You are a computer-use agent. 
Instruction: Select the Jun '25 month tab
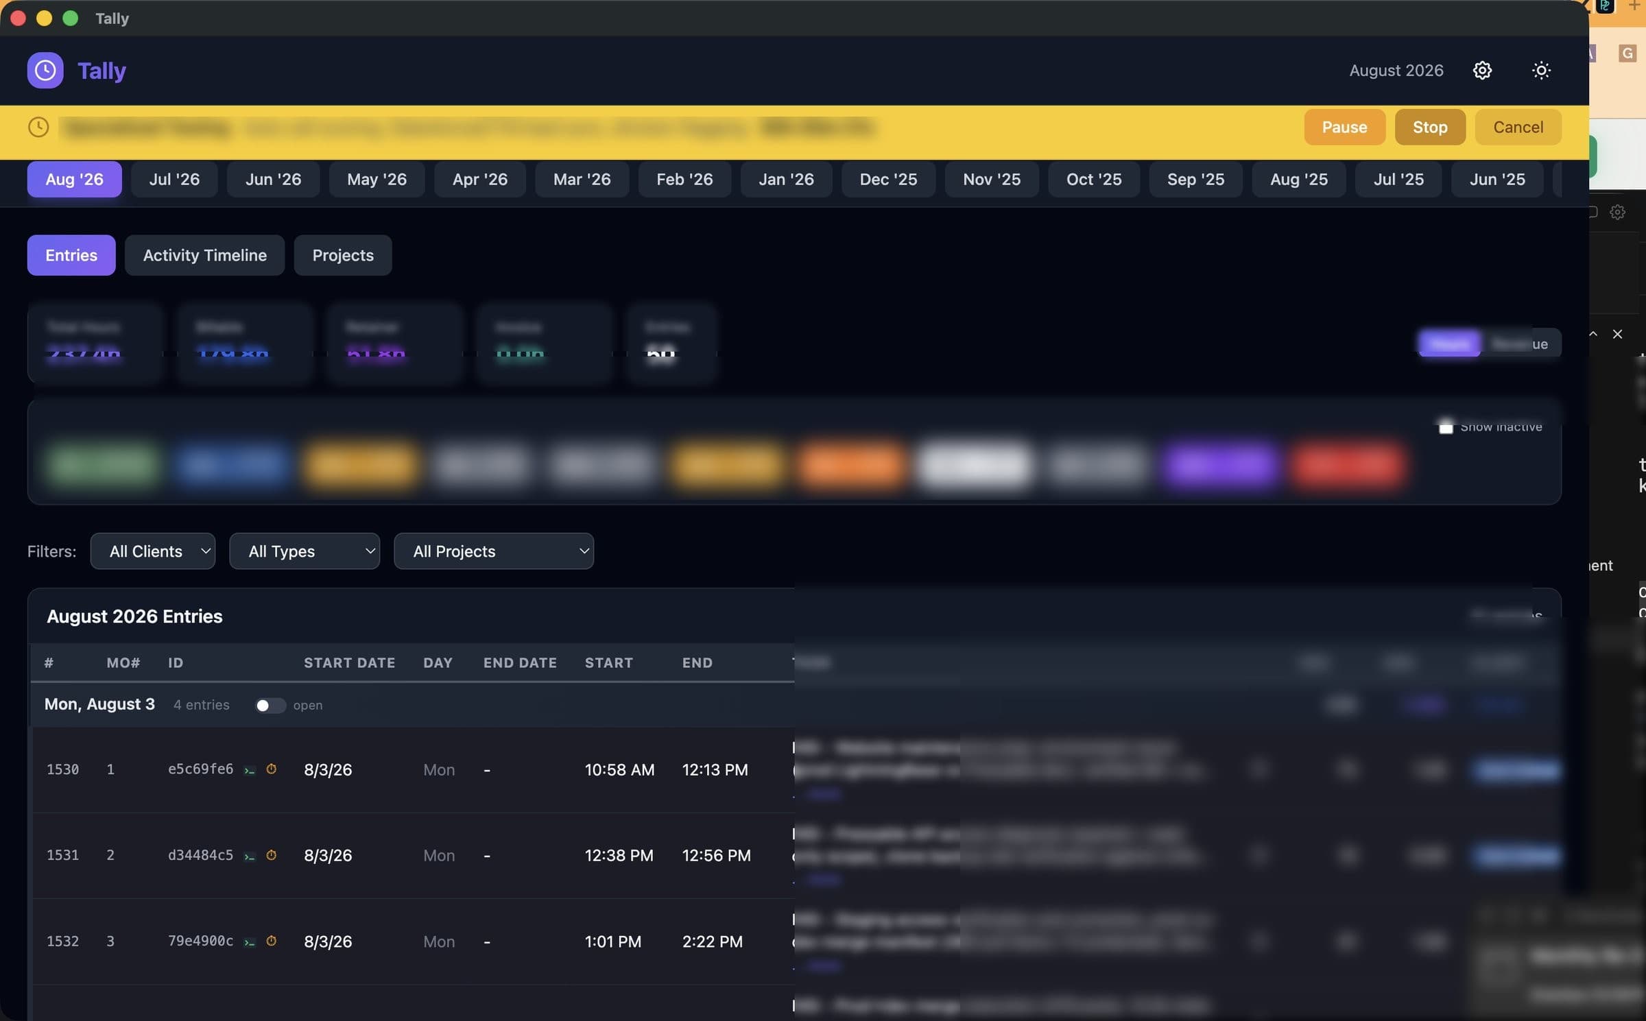1497,179
